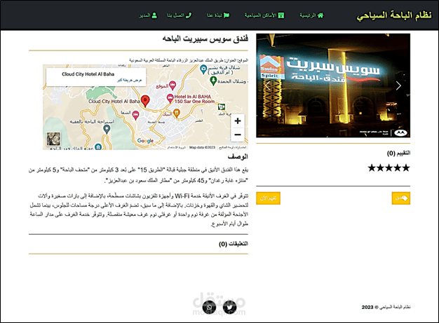Show the next hotel photo in carousel

pyautogui.click(x=398, y=85)
